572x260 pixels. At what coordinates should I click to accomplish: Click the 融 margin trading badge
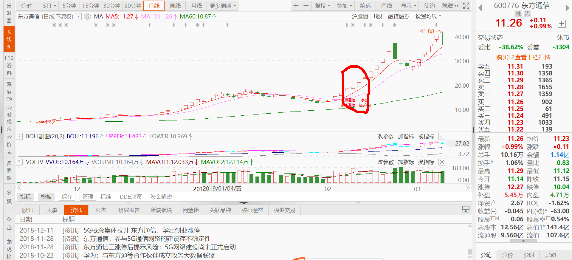(x=518, y=14)
